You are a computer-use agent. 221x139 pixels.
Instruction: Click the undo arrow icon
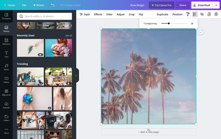click(53, 5)
